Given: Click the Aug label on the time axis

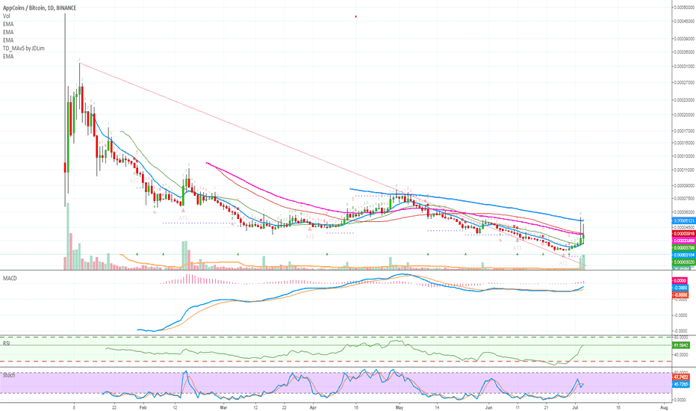Looking at the screenshot, I should (664, 407).
